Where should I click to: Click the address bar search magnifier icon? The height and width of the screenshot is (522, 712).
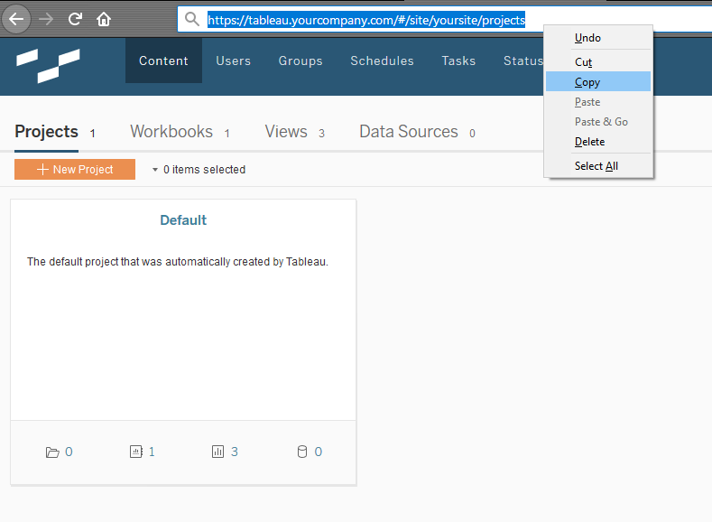[192, 19]
